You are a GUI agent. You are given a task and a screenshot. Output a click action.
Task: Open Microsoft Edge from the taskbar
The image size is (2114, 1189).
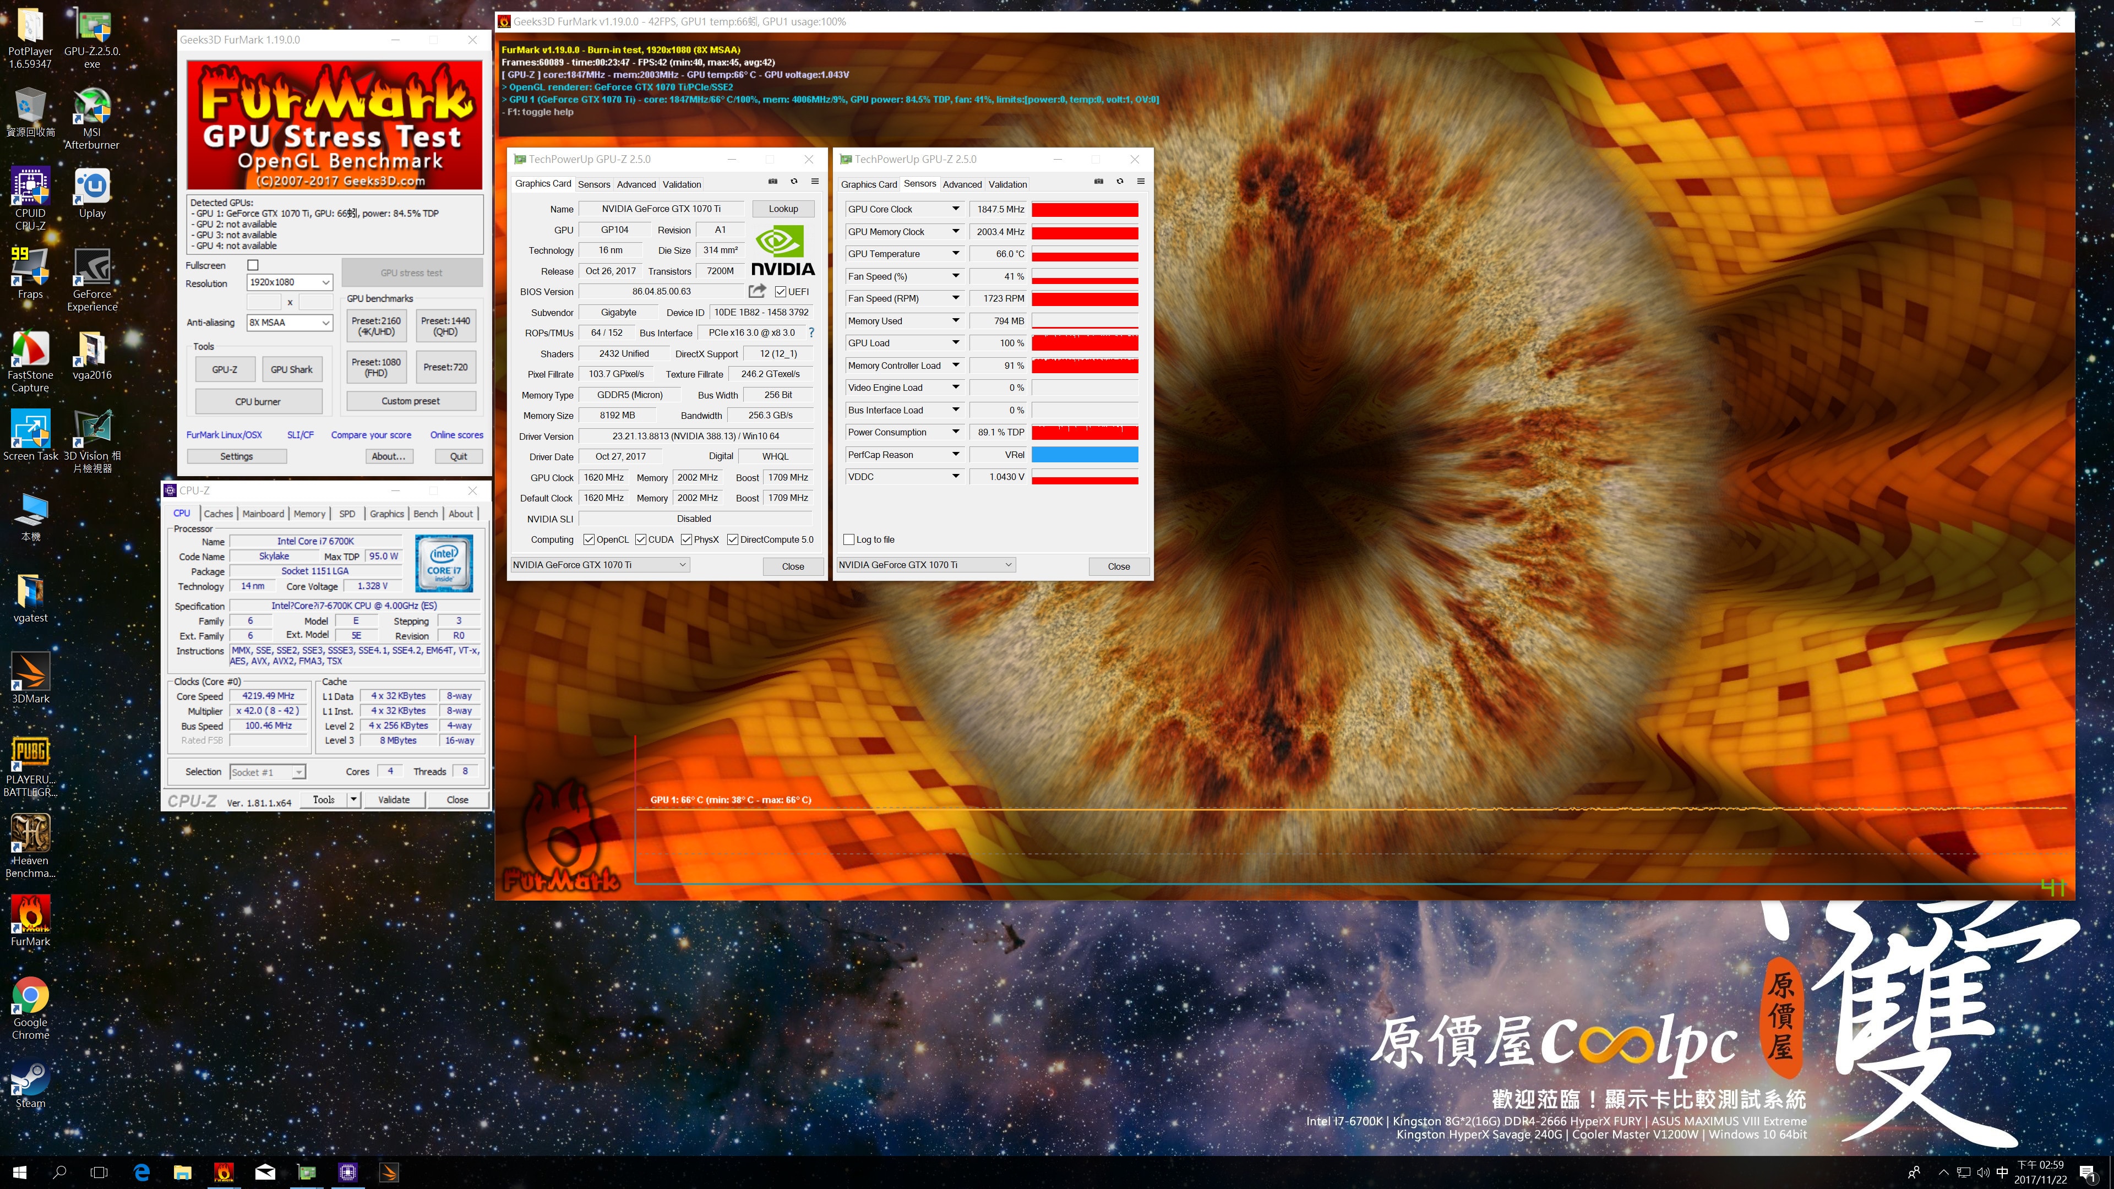(x=141, y=1172)
